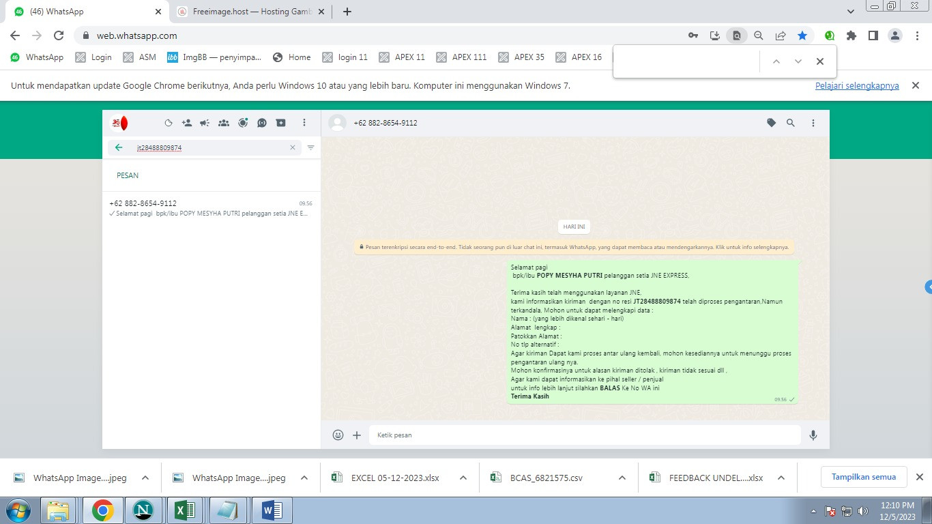Viewport: 932px width, 524px height.
Task: Open the Channels icon with green dot
Action: (x=243, y=123)
